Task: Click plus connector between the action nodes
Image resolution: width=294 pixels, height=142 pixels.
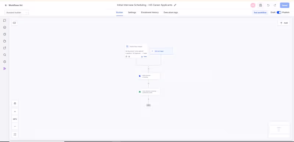Action: (x=148, y=83)
